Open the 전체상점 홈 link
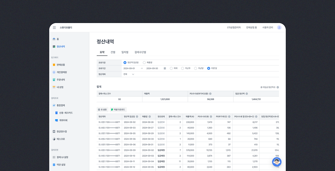 pos(252,27)
